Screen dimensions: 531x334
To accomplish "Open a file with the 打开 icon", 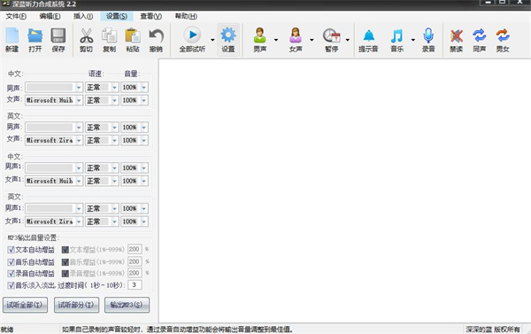I will pyautogui.click(x=35, y=40).
